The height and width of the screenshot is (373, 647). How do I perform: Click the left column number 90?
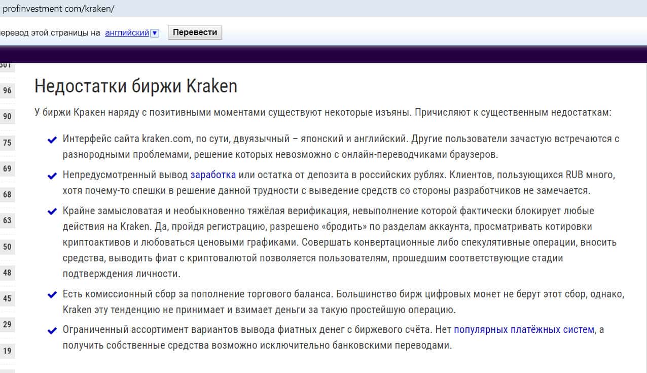coord(7,116)
